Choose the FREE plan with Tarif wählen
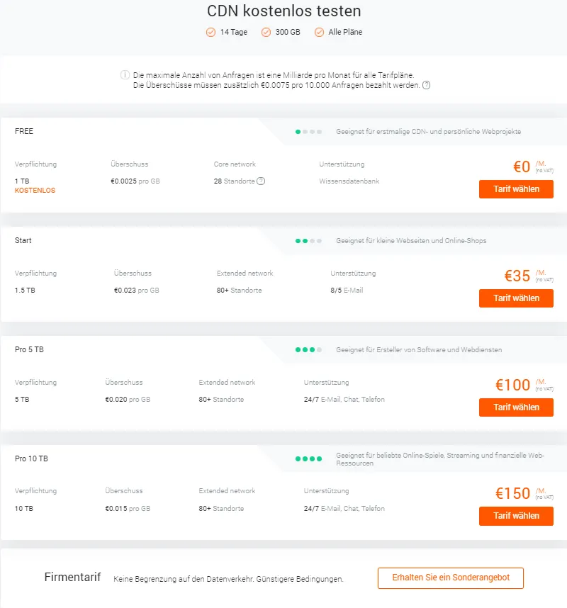Screen dimensions: 567x608 pos(516,189)
